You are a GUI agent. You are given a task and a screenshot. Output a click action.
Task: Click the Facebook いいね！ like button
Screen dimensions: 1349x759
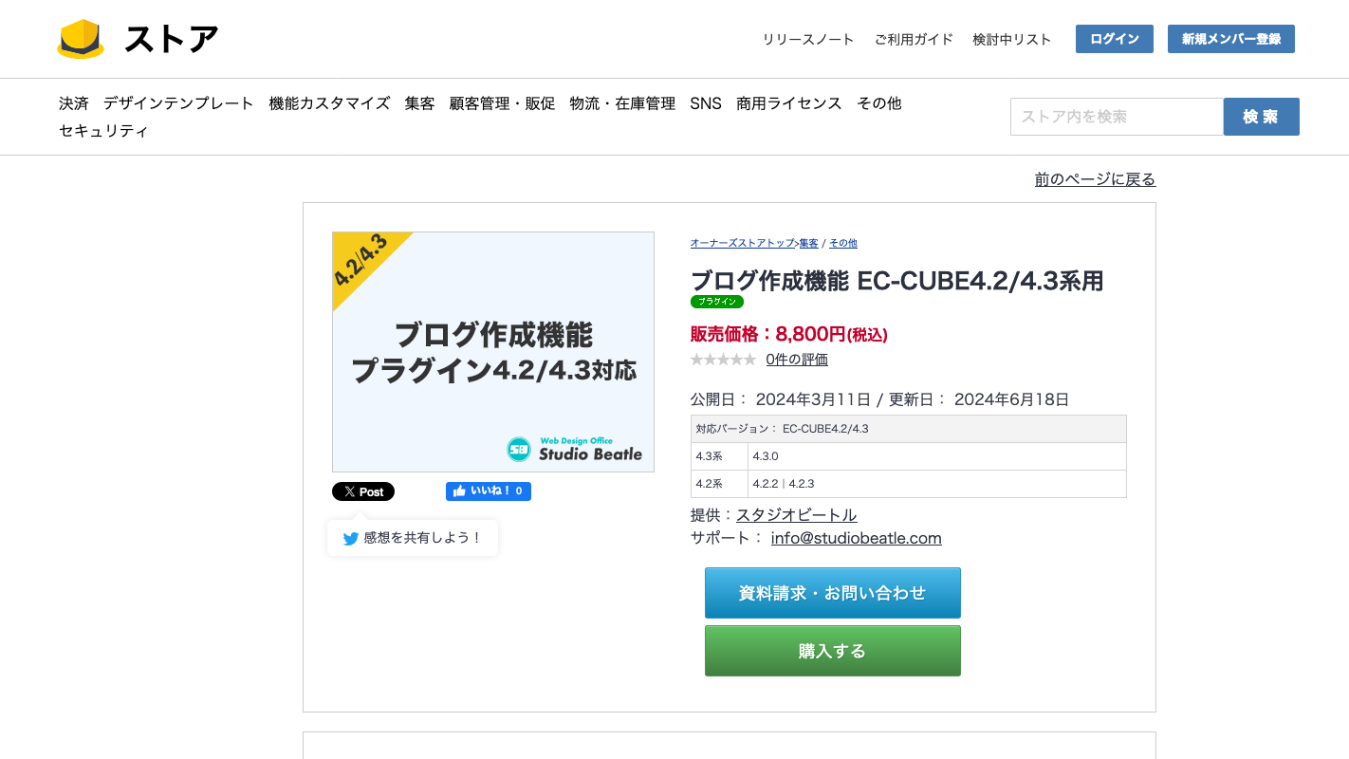(x=488, y=491)
